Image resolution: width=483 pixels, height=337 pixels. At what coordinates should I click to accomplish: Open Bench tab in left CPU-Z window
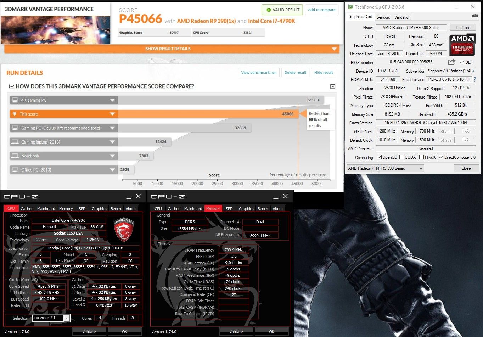click(116, 209)
